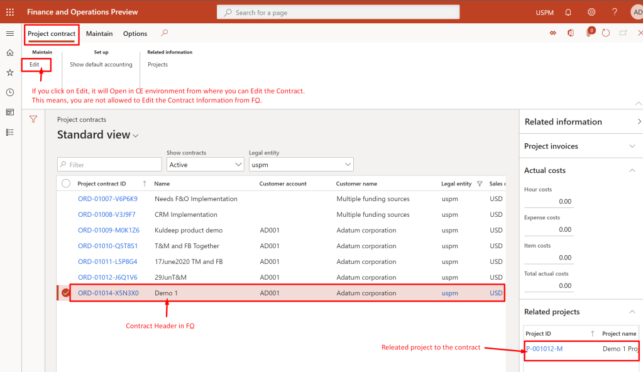Toggle the select-all rows circle checkbox
The width and height of the screenshot is (643, 372).
pos(66,183)
